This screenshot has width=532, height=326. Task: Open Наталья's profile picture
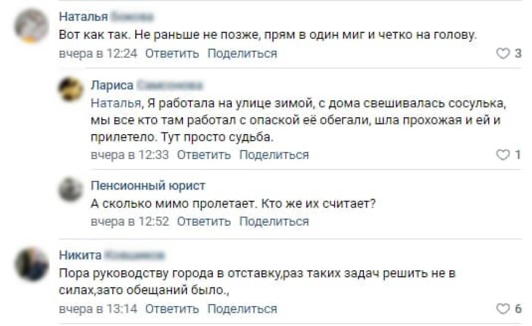tap(30, 24)
